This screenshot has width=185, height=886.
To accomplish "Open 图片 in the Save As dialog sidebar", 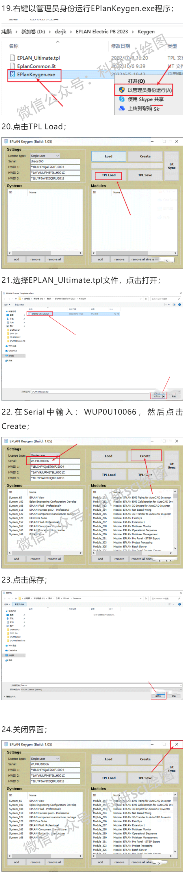I will [10, 626].
